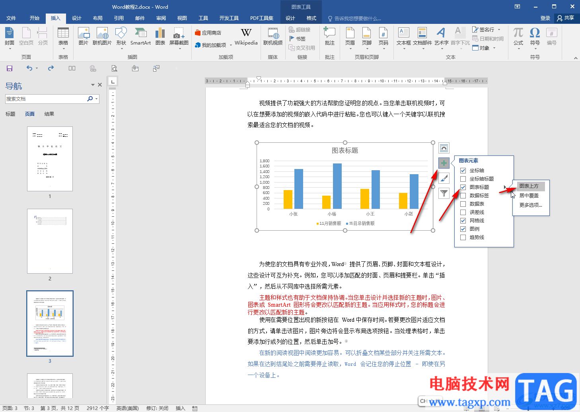Open the search box dropdown arrow
The width and height of the screenshot is (580, 412).
(96, 99)
